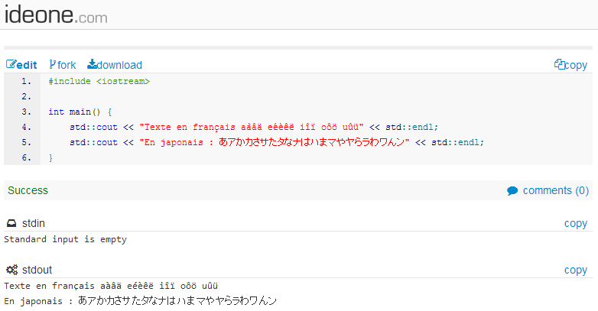The width and height of the screenshot is (598, 311).
Task: Click 'std::endl;' on code line 5
Action: pos(457,142)
